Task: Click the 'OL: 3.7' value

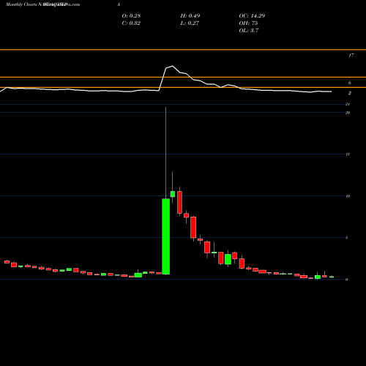Action: pyautogui.click(x=249, y=31)
